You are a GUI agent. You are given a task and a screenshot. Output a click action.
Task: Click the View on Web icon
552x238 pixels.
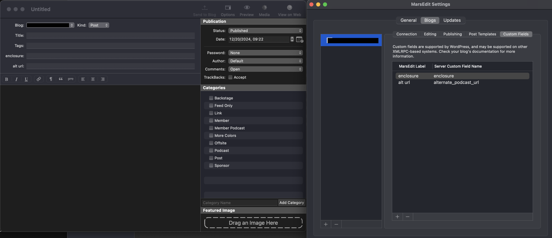pos(290,7)
